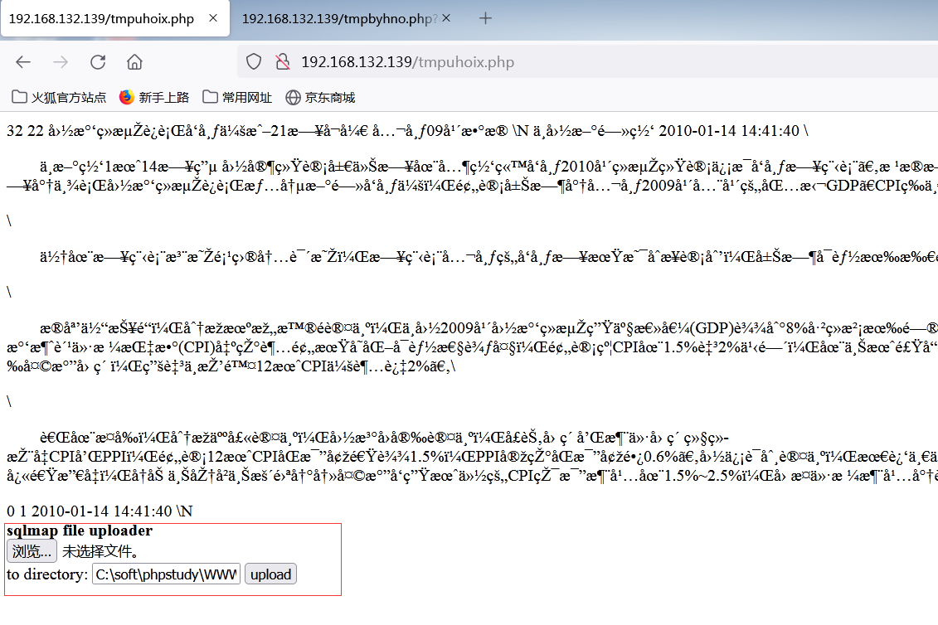Viewport: 938px width, 625px height.
Task: Click the directory path input field
Action: point(165,574)
